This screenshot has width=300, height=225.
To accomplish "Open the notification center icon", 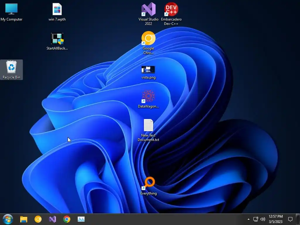I will [290, 219].
